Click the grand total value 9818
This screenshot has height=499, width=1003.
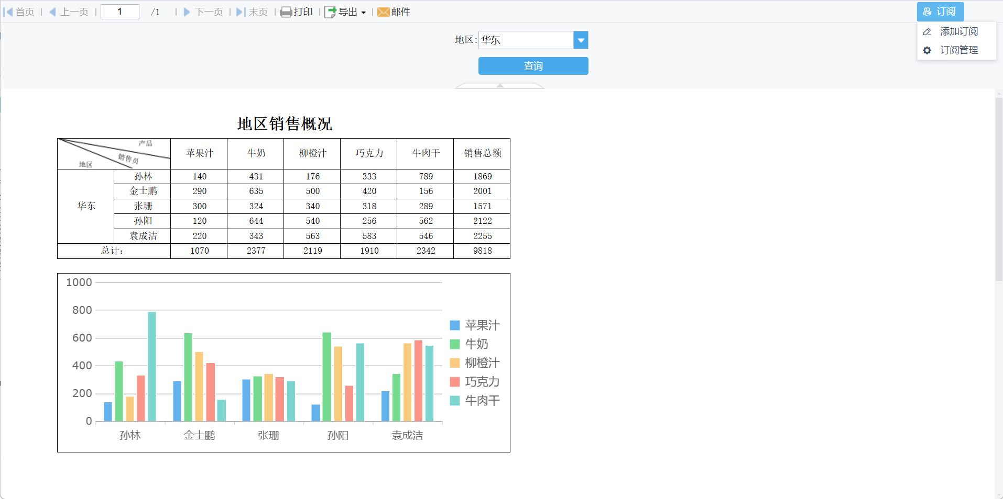(x=482, y=251)
